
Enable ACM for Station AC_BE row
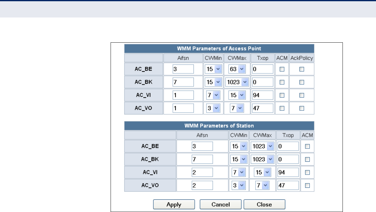pos(307,147)
